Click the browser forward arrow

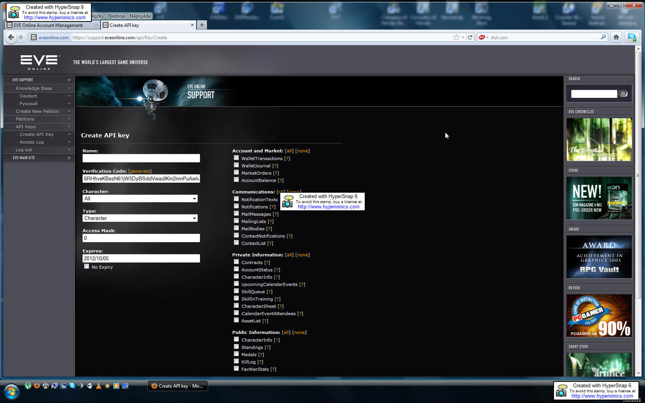(21, 37)
